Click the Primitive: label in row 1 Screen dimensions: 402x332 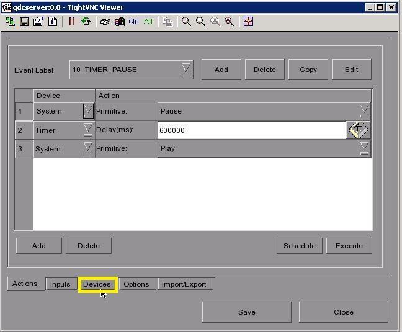click(112, 111)
